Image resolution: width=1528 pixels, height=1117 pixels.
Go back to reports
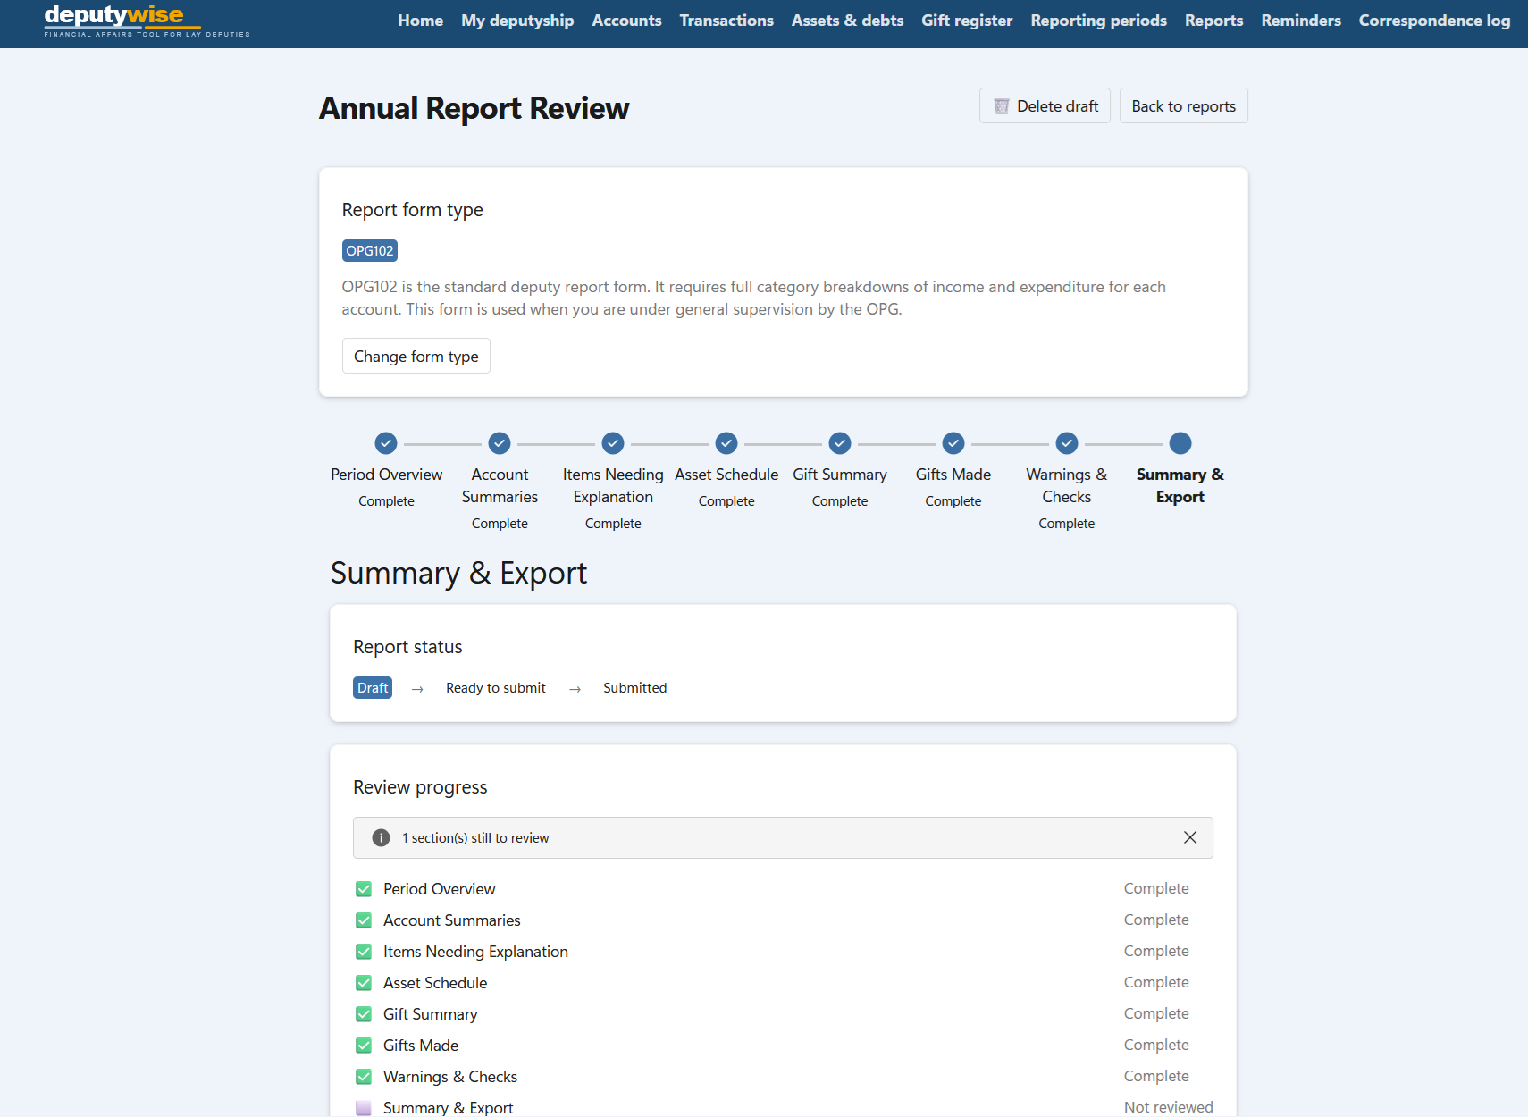(x=1183, y=105)
